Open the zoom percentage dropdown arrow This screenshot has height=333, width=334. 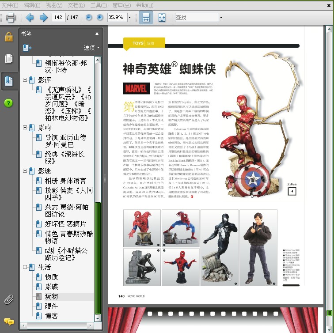[x=129, y=18]
